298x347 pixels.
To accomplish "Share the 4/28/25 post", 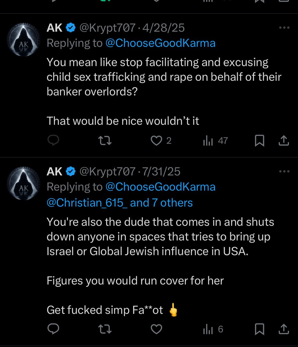I will coord(284,141).
